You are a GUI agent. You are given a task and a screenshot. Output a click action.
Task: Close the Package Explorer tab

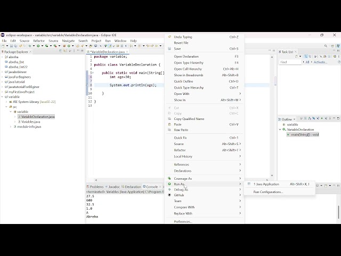(30, 52)
